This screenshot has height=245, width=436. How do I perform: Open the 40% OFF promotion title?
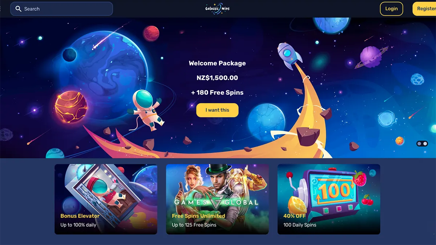(x=294, y=216)
